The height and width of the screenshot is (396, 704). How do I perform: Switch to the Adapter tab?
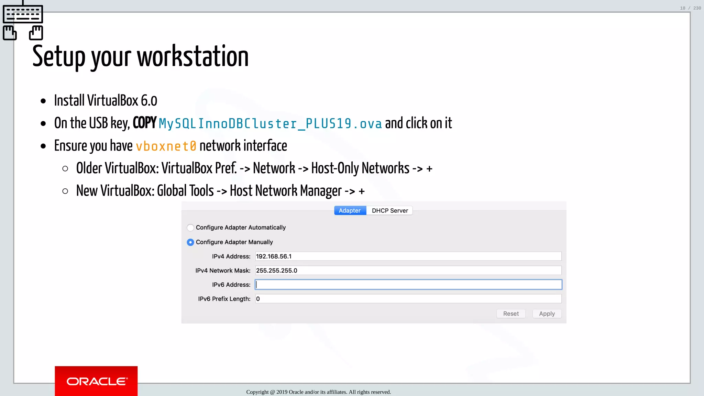[350, 210]
